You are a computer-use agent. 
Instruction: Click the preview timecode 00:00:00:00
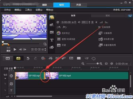(38, 49)
